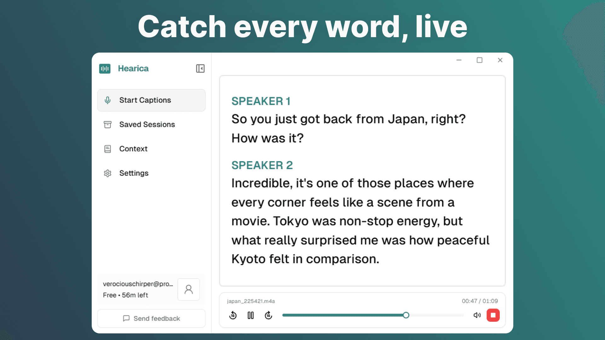
Task: Click the speech bubble icon on Send feedback
Action: [126, 318]
